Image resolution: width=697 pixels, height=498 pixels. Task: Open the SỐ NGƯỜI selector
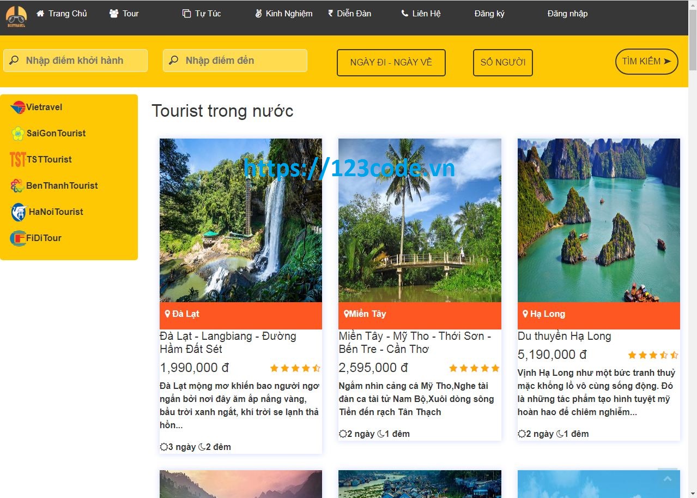tap(502, 62)
